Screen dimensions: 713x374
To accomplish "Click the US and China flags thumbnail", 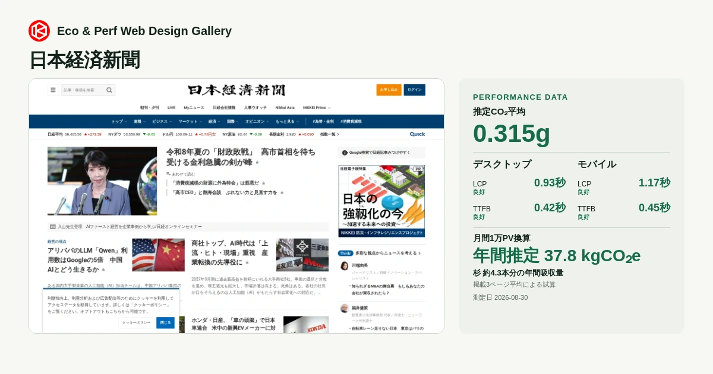I will [x=159, y=255].
